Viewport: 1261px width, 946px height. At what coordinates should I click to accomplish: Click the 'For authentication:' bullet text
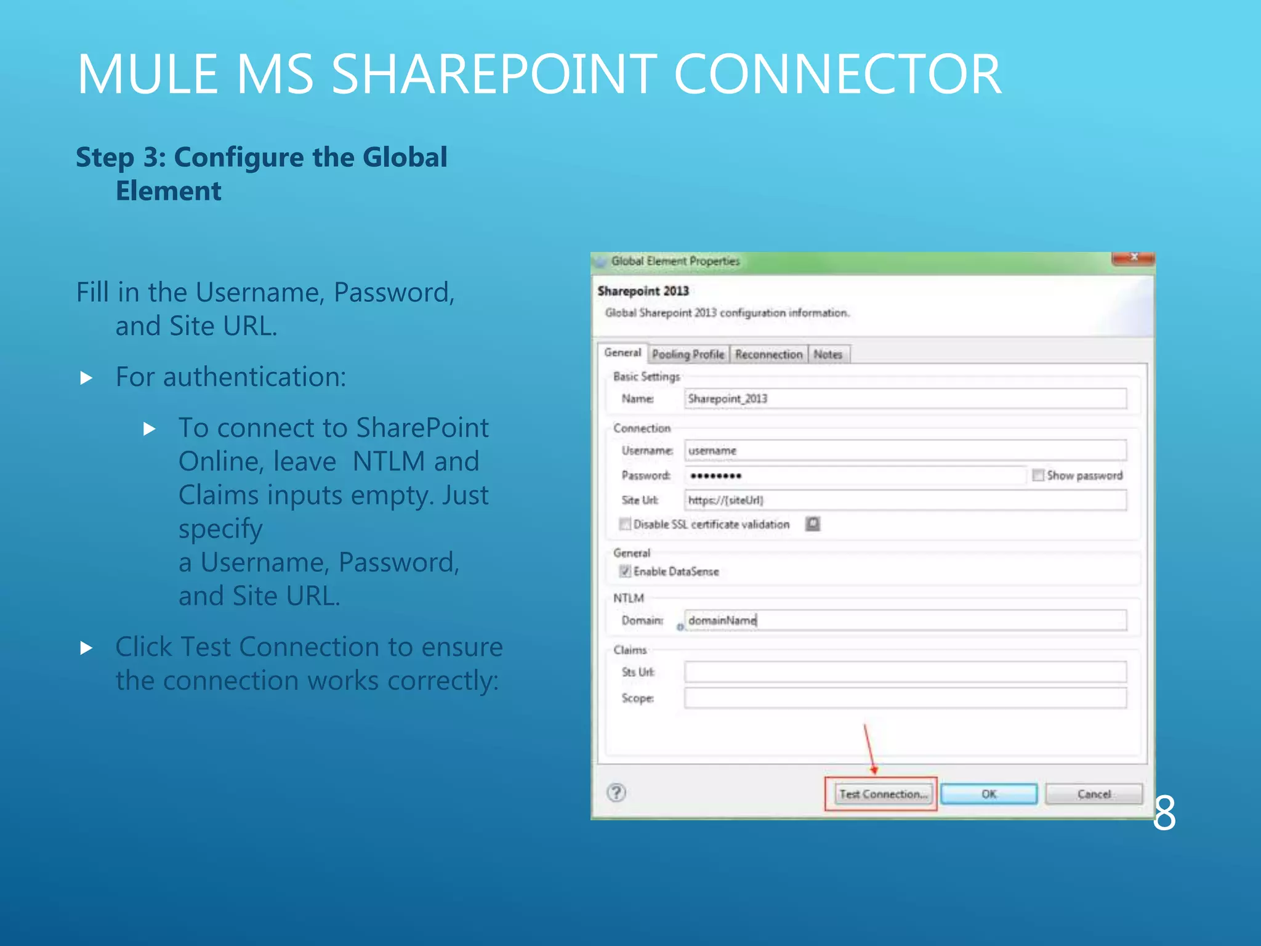point(231,377)
